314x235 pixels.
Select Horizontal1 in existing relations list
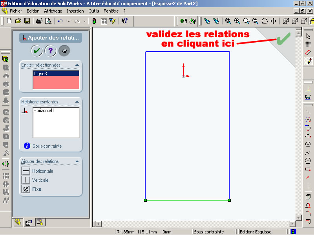tap(44, 110)
